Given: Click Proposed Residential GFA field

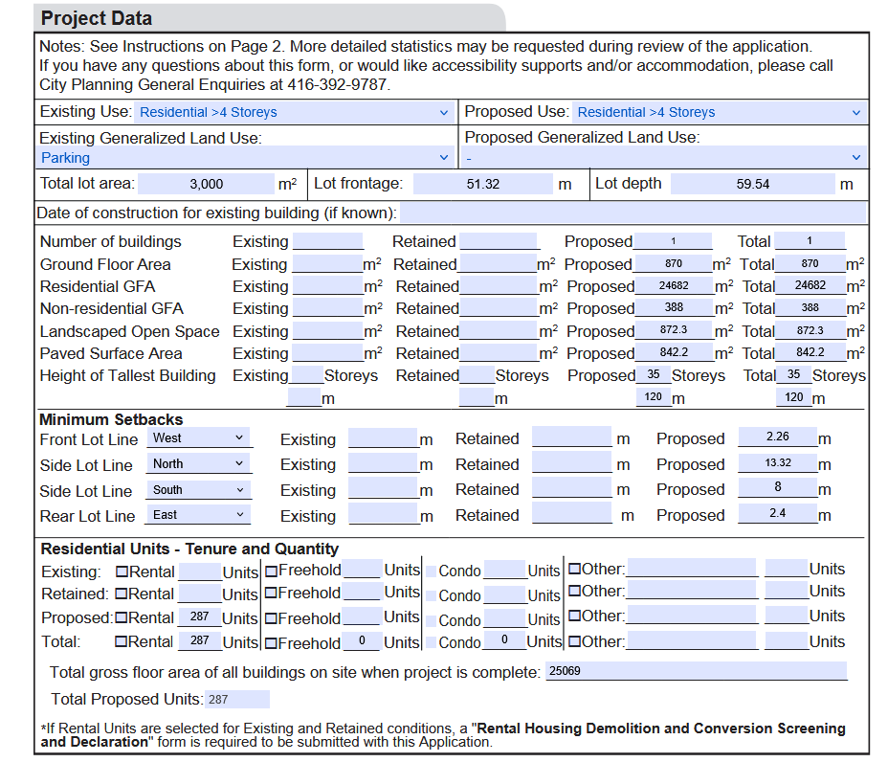Looking at the screenshot, I should (x=674, y=286).
